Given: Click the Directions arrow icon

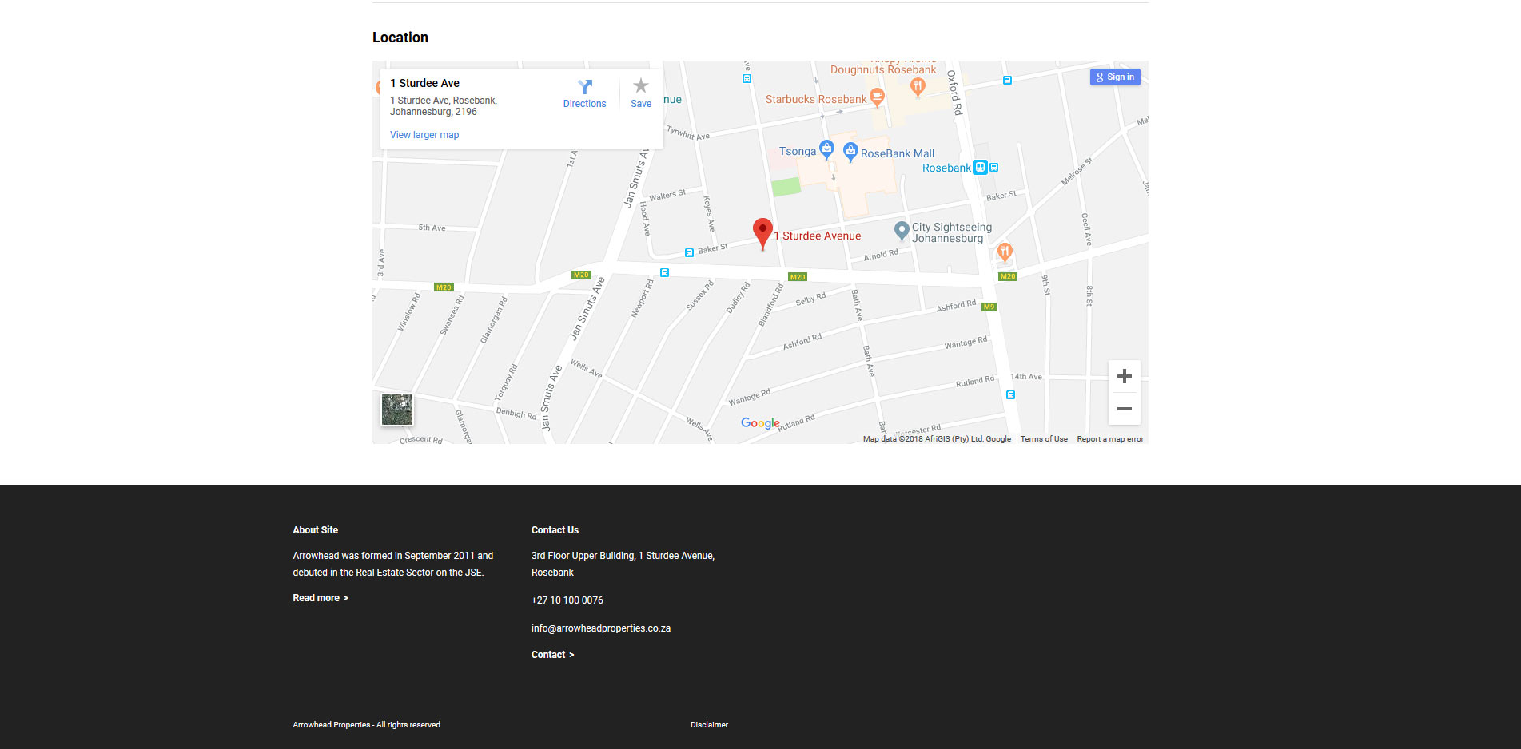Looking at the screenshot, I should pos(584,87).
